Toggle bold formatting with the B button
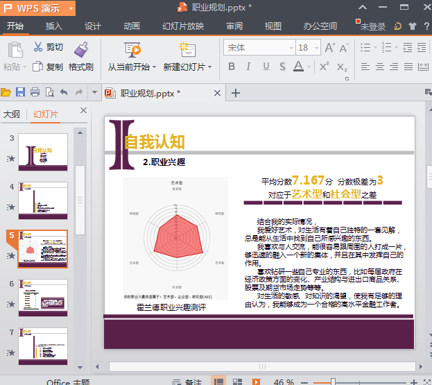 231,67
